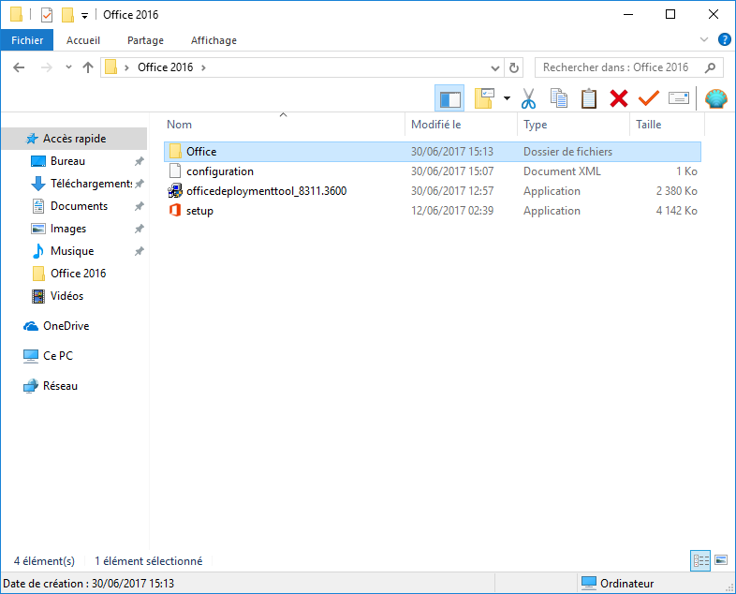Sort by Taille column header
Screen dimensions: 736x594
667,125
